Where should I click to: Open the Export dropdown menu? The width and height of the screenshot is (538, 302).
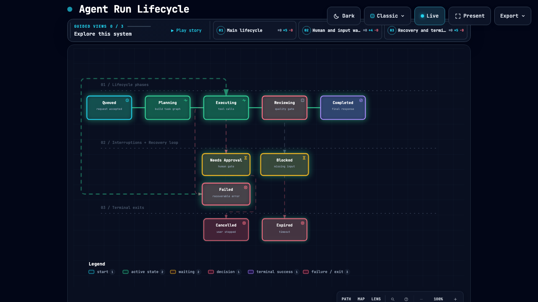513,16
